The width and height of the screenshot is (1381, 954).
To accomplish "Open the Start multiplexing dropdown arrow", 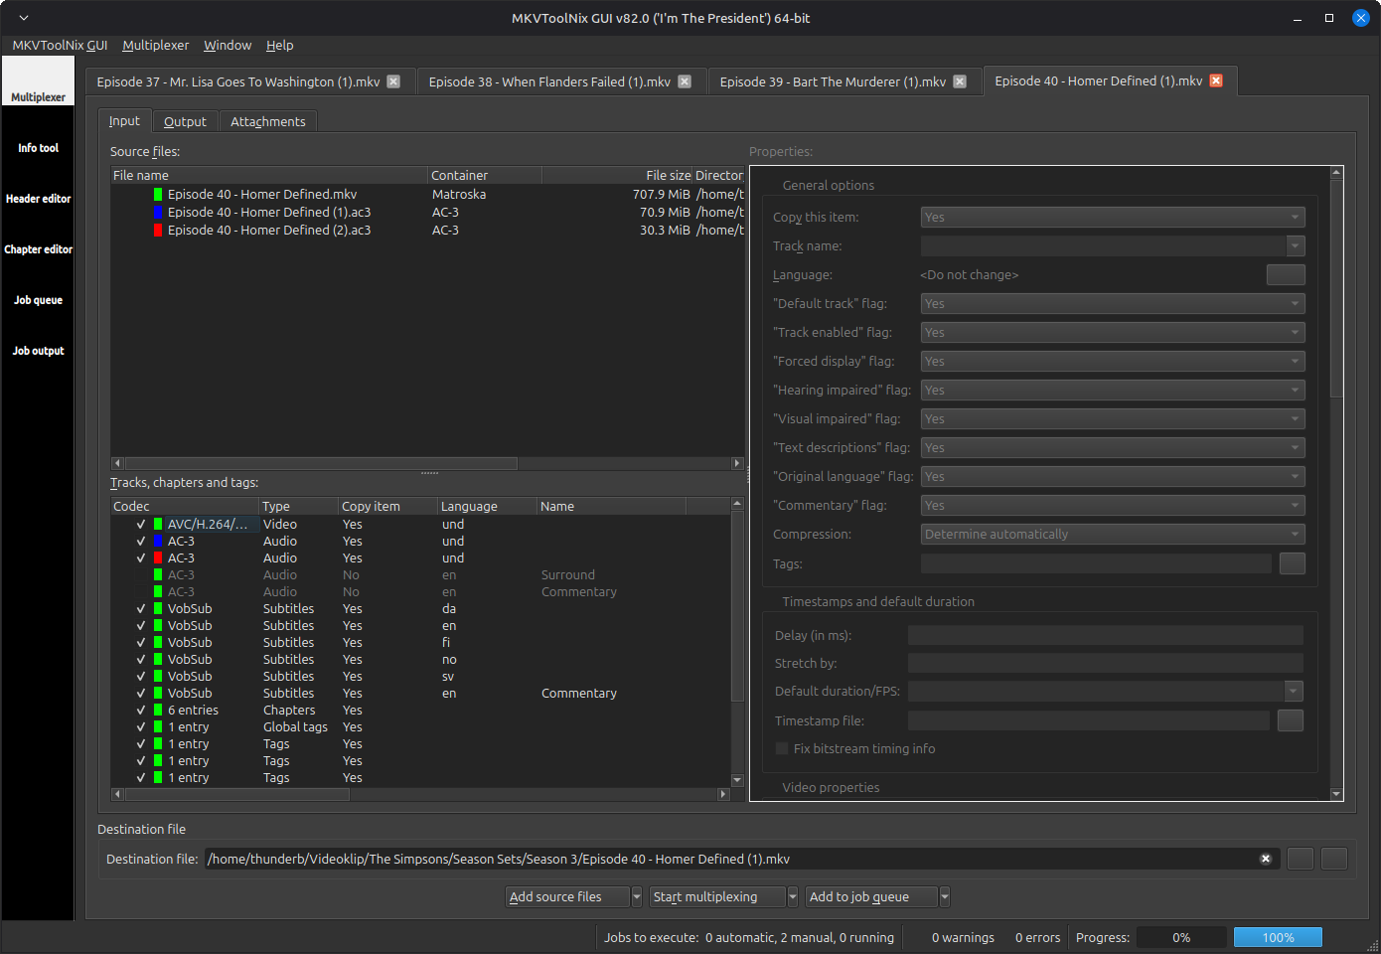I will point(793,897).
